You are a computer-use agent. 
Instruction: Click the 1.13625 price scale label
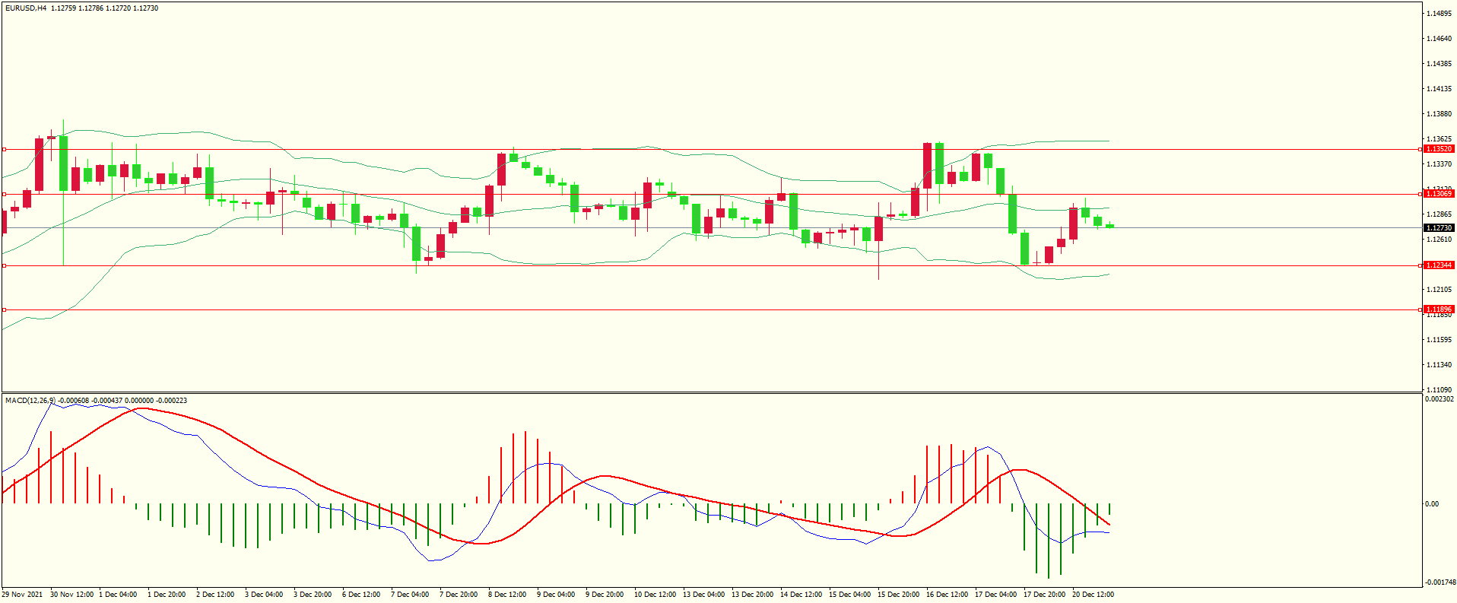click(x=1440, y=139)
